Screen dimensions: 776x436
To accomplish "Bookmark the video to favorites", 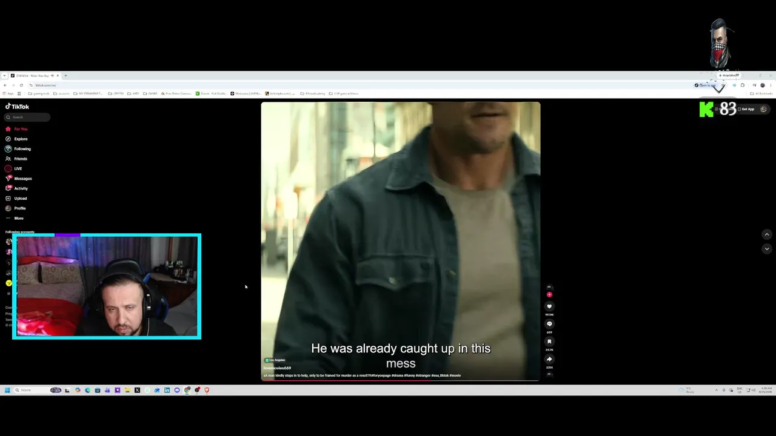I will pos(549,342).
